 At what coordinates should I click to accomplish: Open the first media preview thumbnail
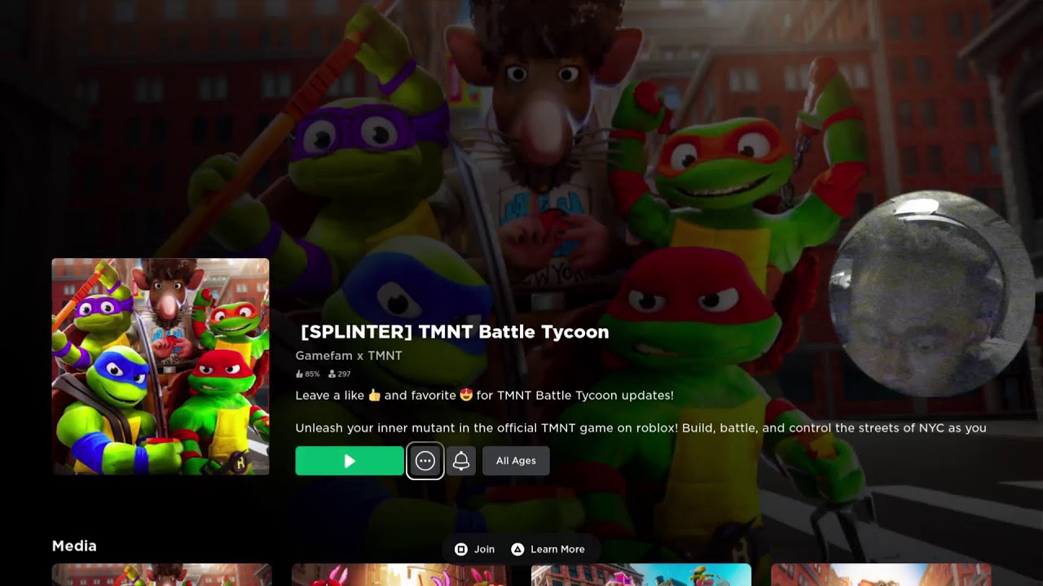(x=161, y=575)
